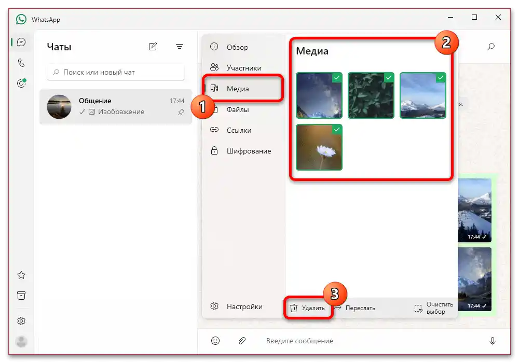
Task: Open the mountain photo in the chat
Action: coord(475,210)
